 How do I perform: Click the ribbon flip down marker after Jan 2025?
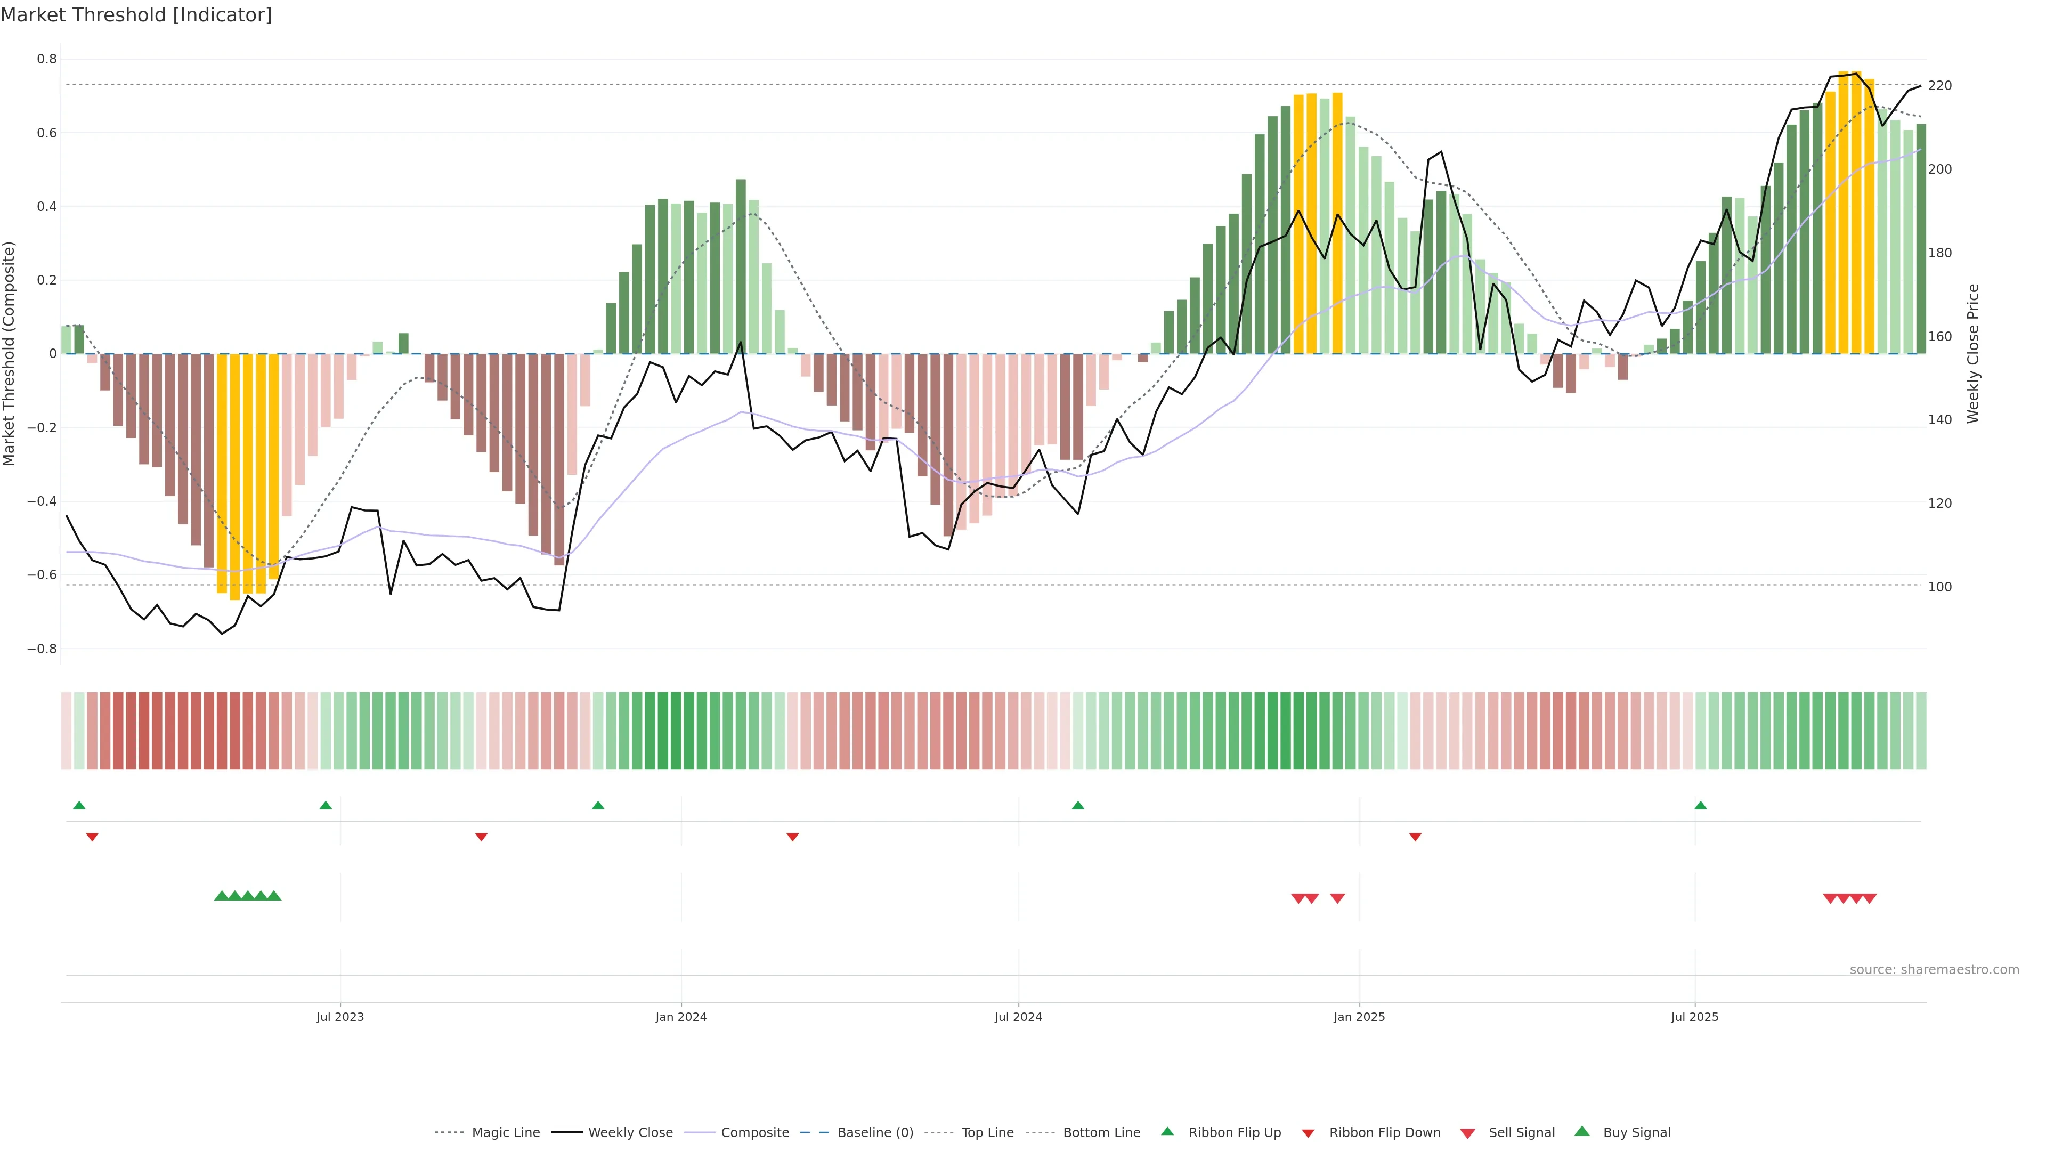pos(1415,837)
